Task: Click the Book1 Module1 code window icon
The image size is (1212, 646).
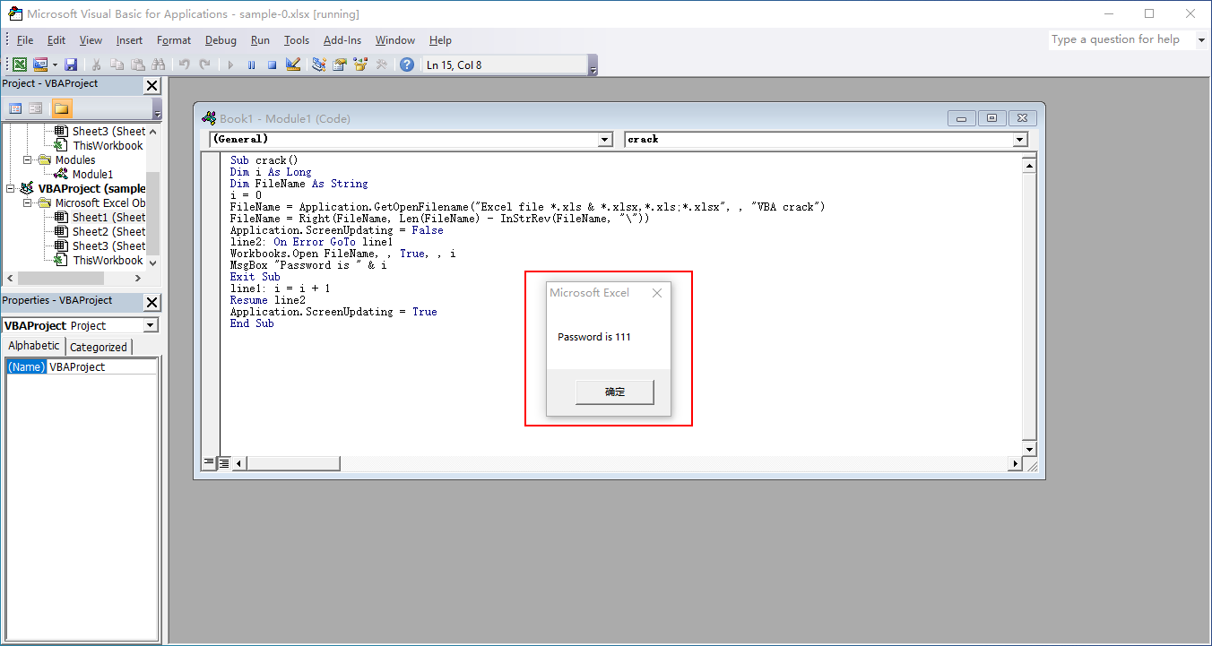Action: click(209, 118)
